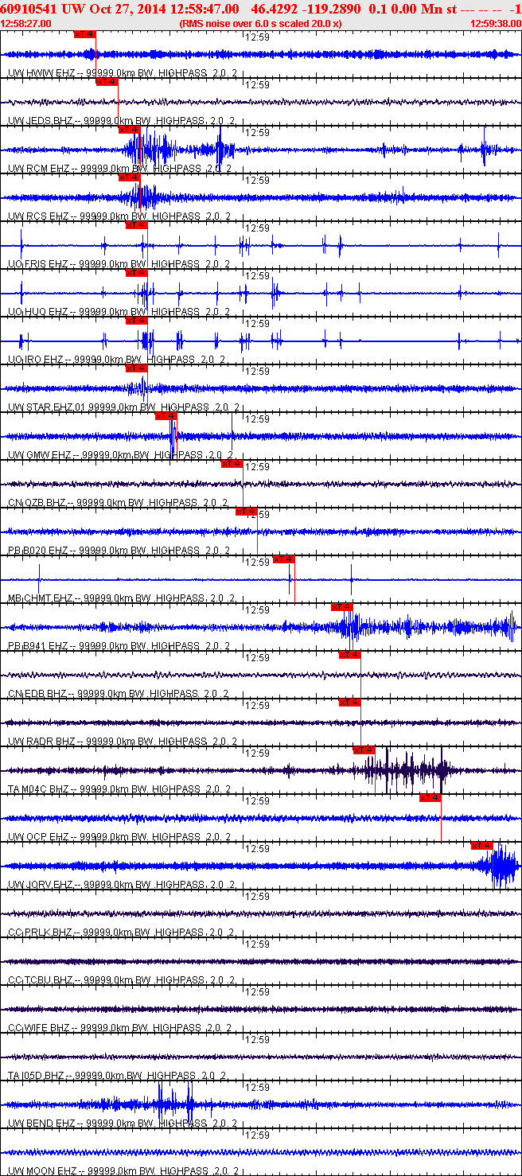Screen dimensions: 522x1176
Task: Click the 'UO FRIS EHZ' station label
Action: point(37,264)
